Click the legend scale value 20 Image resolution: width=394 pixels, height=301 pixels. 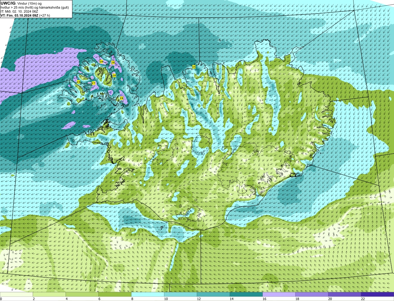pos(330,299)
